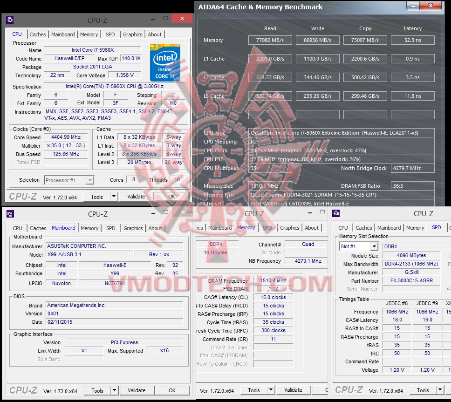Switch to Mainboard tab in Memory CPU-Z window
451x402 pixels.
coord(220,228)
